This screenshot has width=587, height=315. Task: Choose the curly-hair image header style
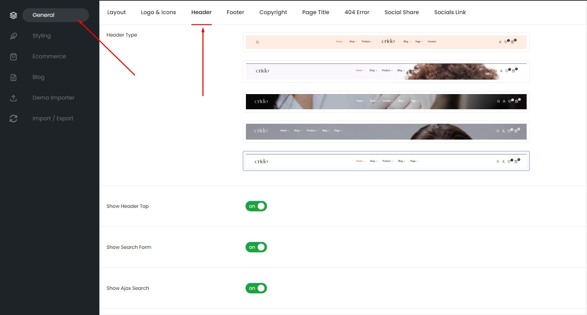click(386, 72)
